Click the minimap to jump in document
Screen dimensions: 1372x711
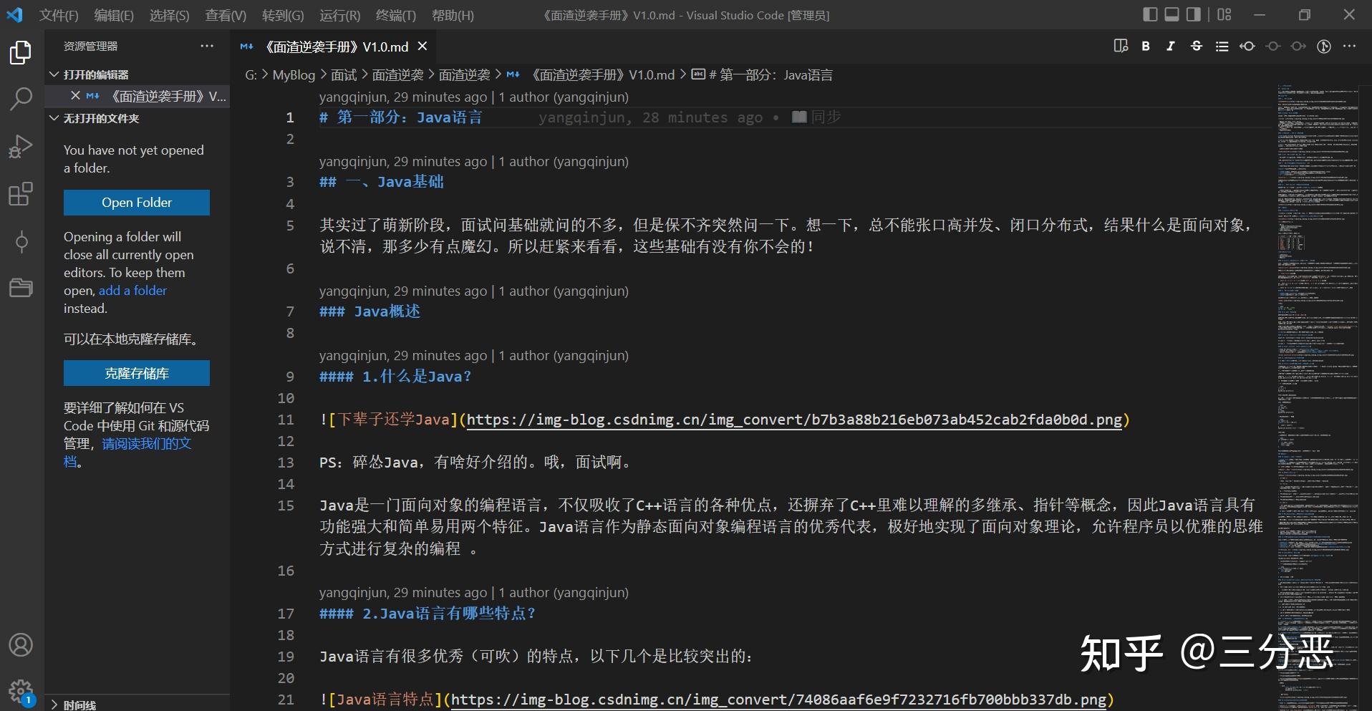tap(1318, 286)
